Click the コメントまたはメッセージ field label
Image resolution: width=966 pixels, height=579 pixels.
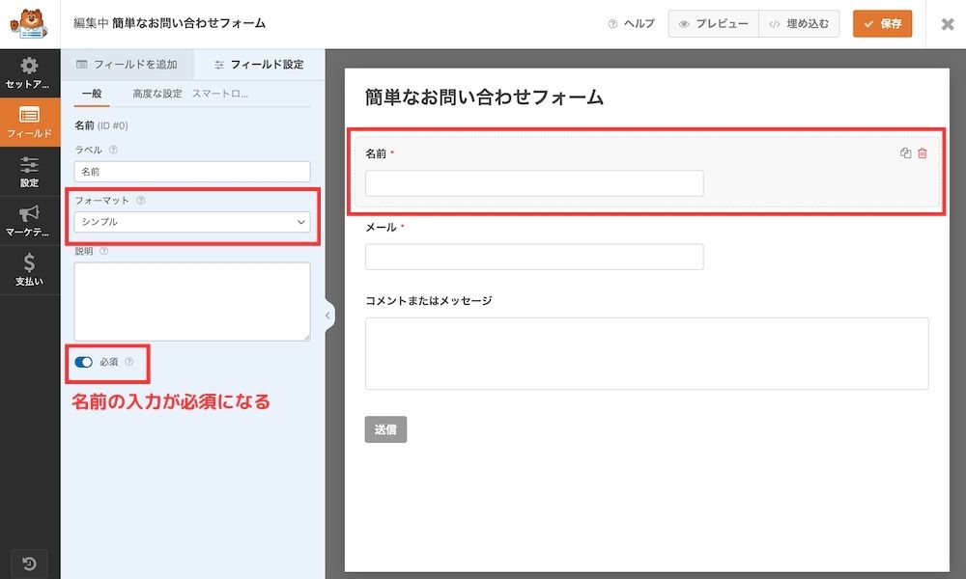(x=429, y=301)
